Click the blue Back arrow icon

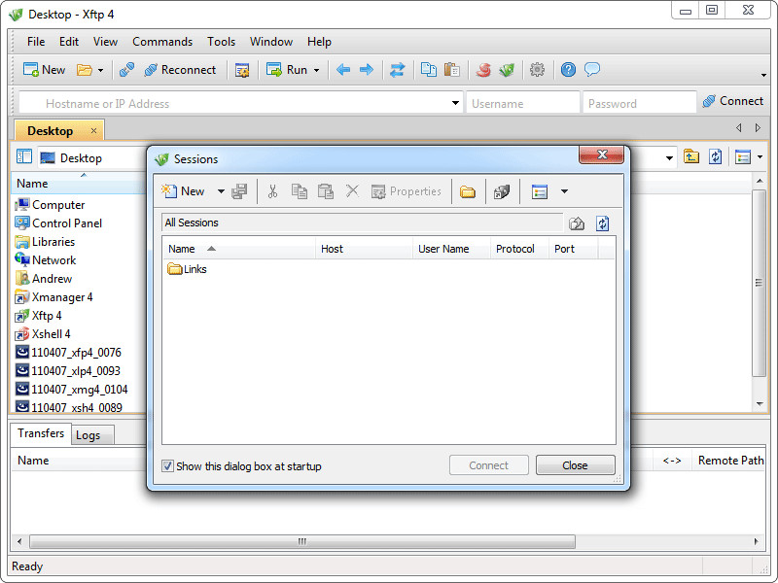(x=343, y=70)
